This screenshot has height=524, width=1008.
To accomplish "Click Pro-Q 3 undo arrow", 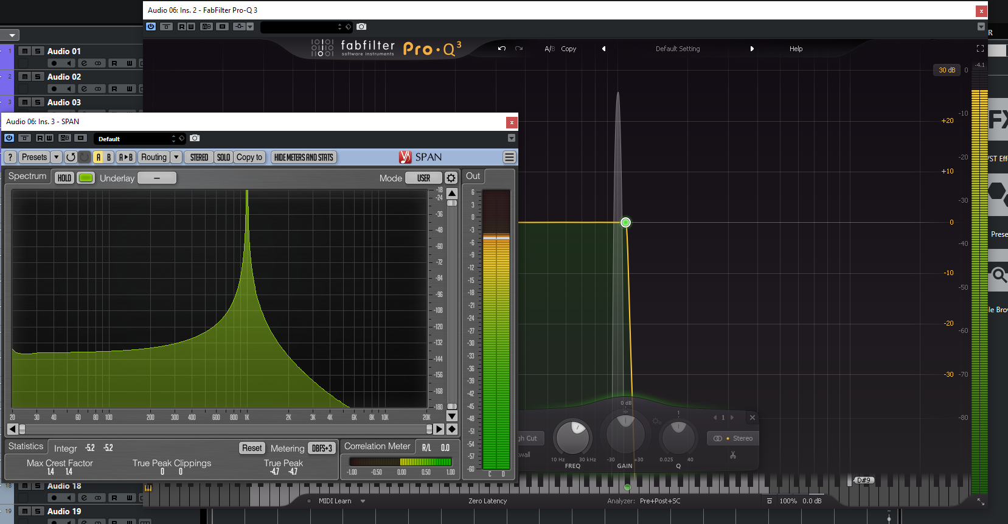I will [502, 49].
